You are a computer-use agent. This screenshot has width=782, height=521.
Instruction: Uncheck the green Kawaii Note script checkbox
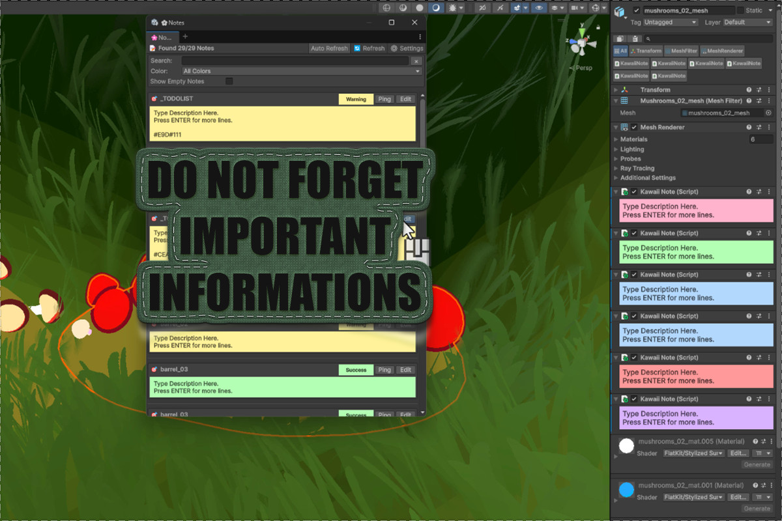(634, 233)
